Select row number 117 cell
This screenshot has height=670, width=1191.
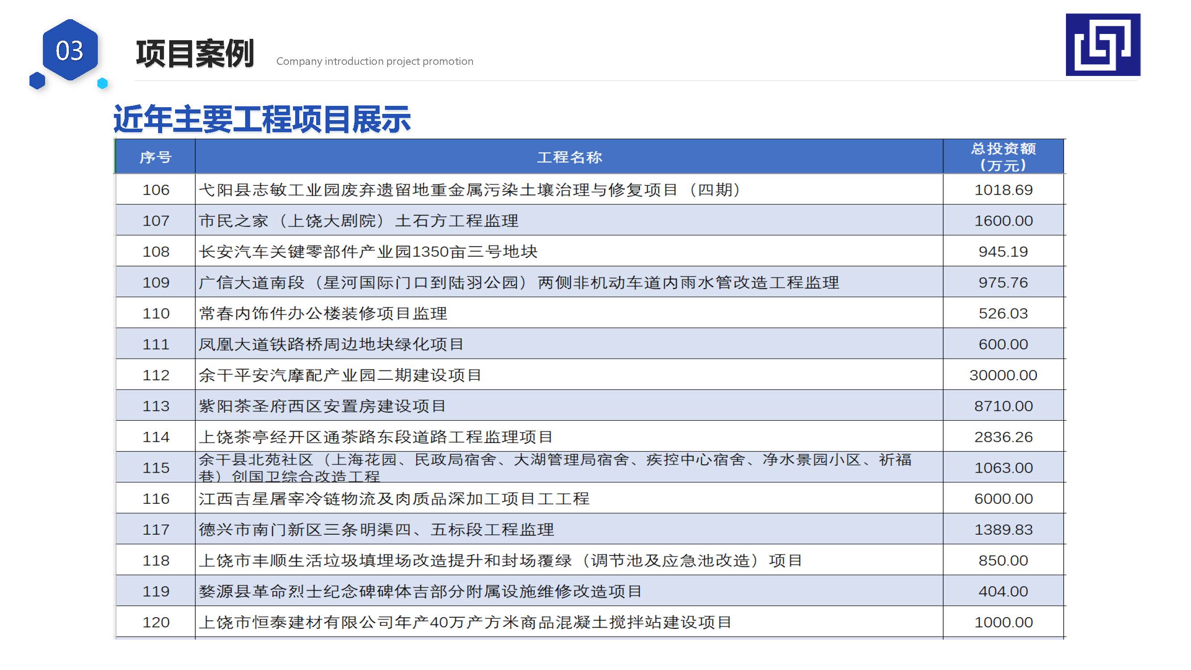click(x=155, y=529)
